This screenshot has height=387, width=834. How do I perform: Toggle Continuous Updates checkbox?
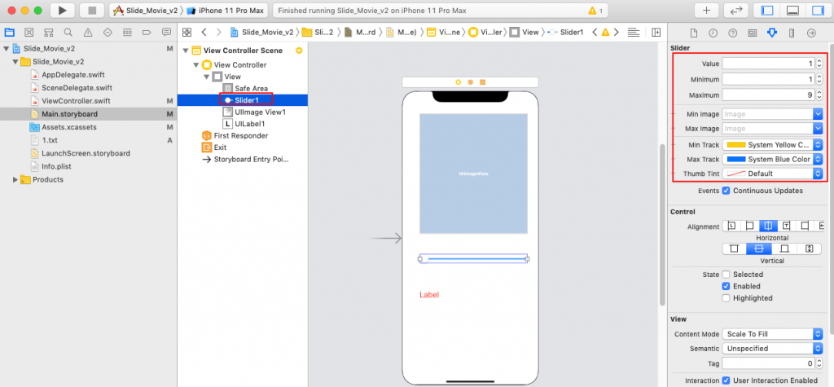[726, 191]
